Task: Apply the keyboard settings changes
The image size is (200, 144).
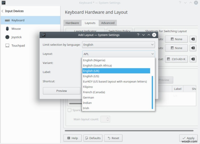Action: [188, 138]
